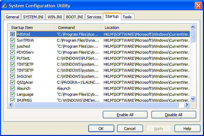Switch to the SYSTEM.INI tab
204x136 pixels.
point(33,17)
